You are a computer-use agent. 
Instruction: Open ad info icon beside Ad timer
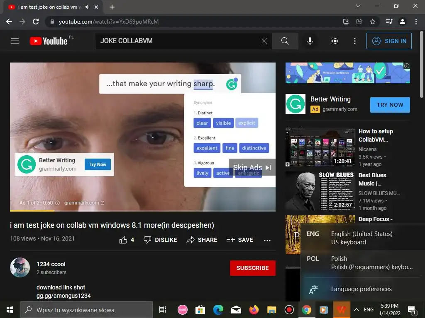[57, 203]
